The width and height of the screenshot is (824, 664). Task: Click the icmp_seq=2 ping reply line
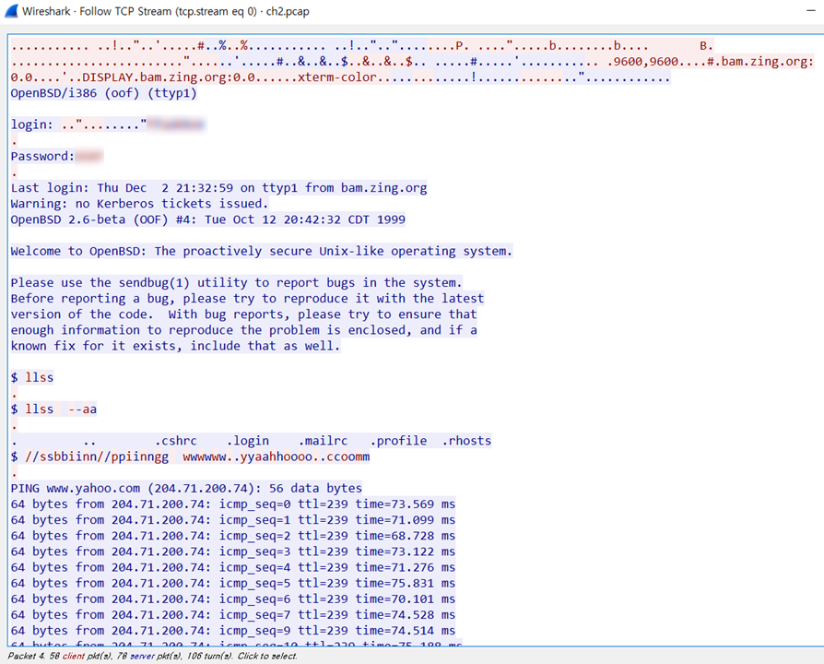(x=233, y=535)
